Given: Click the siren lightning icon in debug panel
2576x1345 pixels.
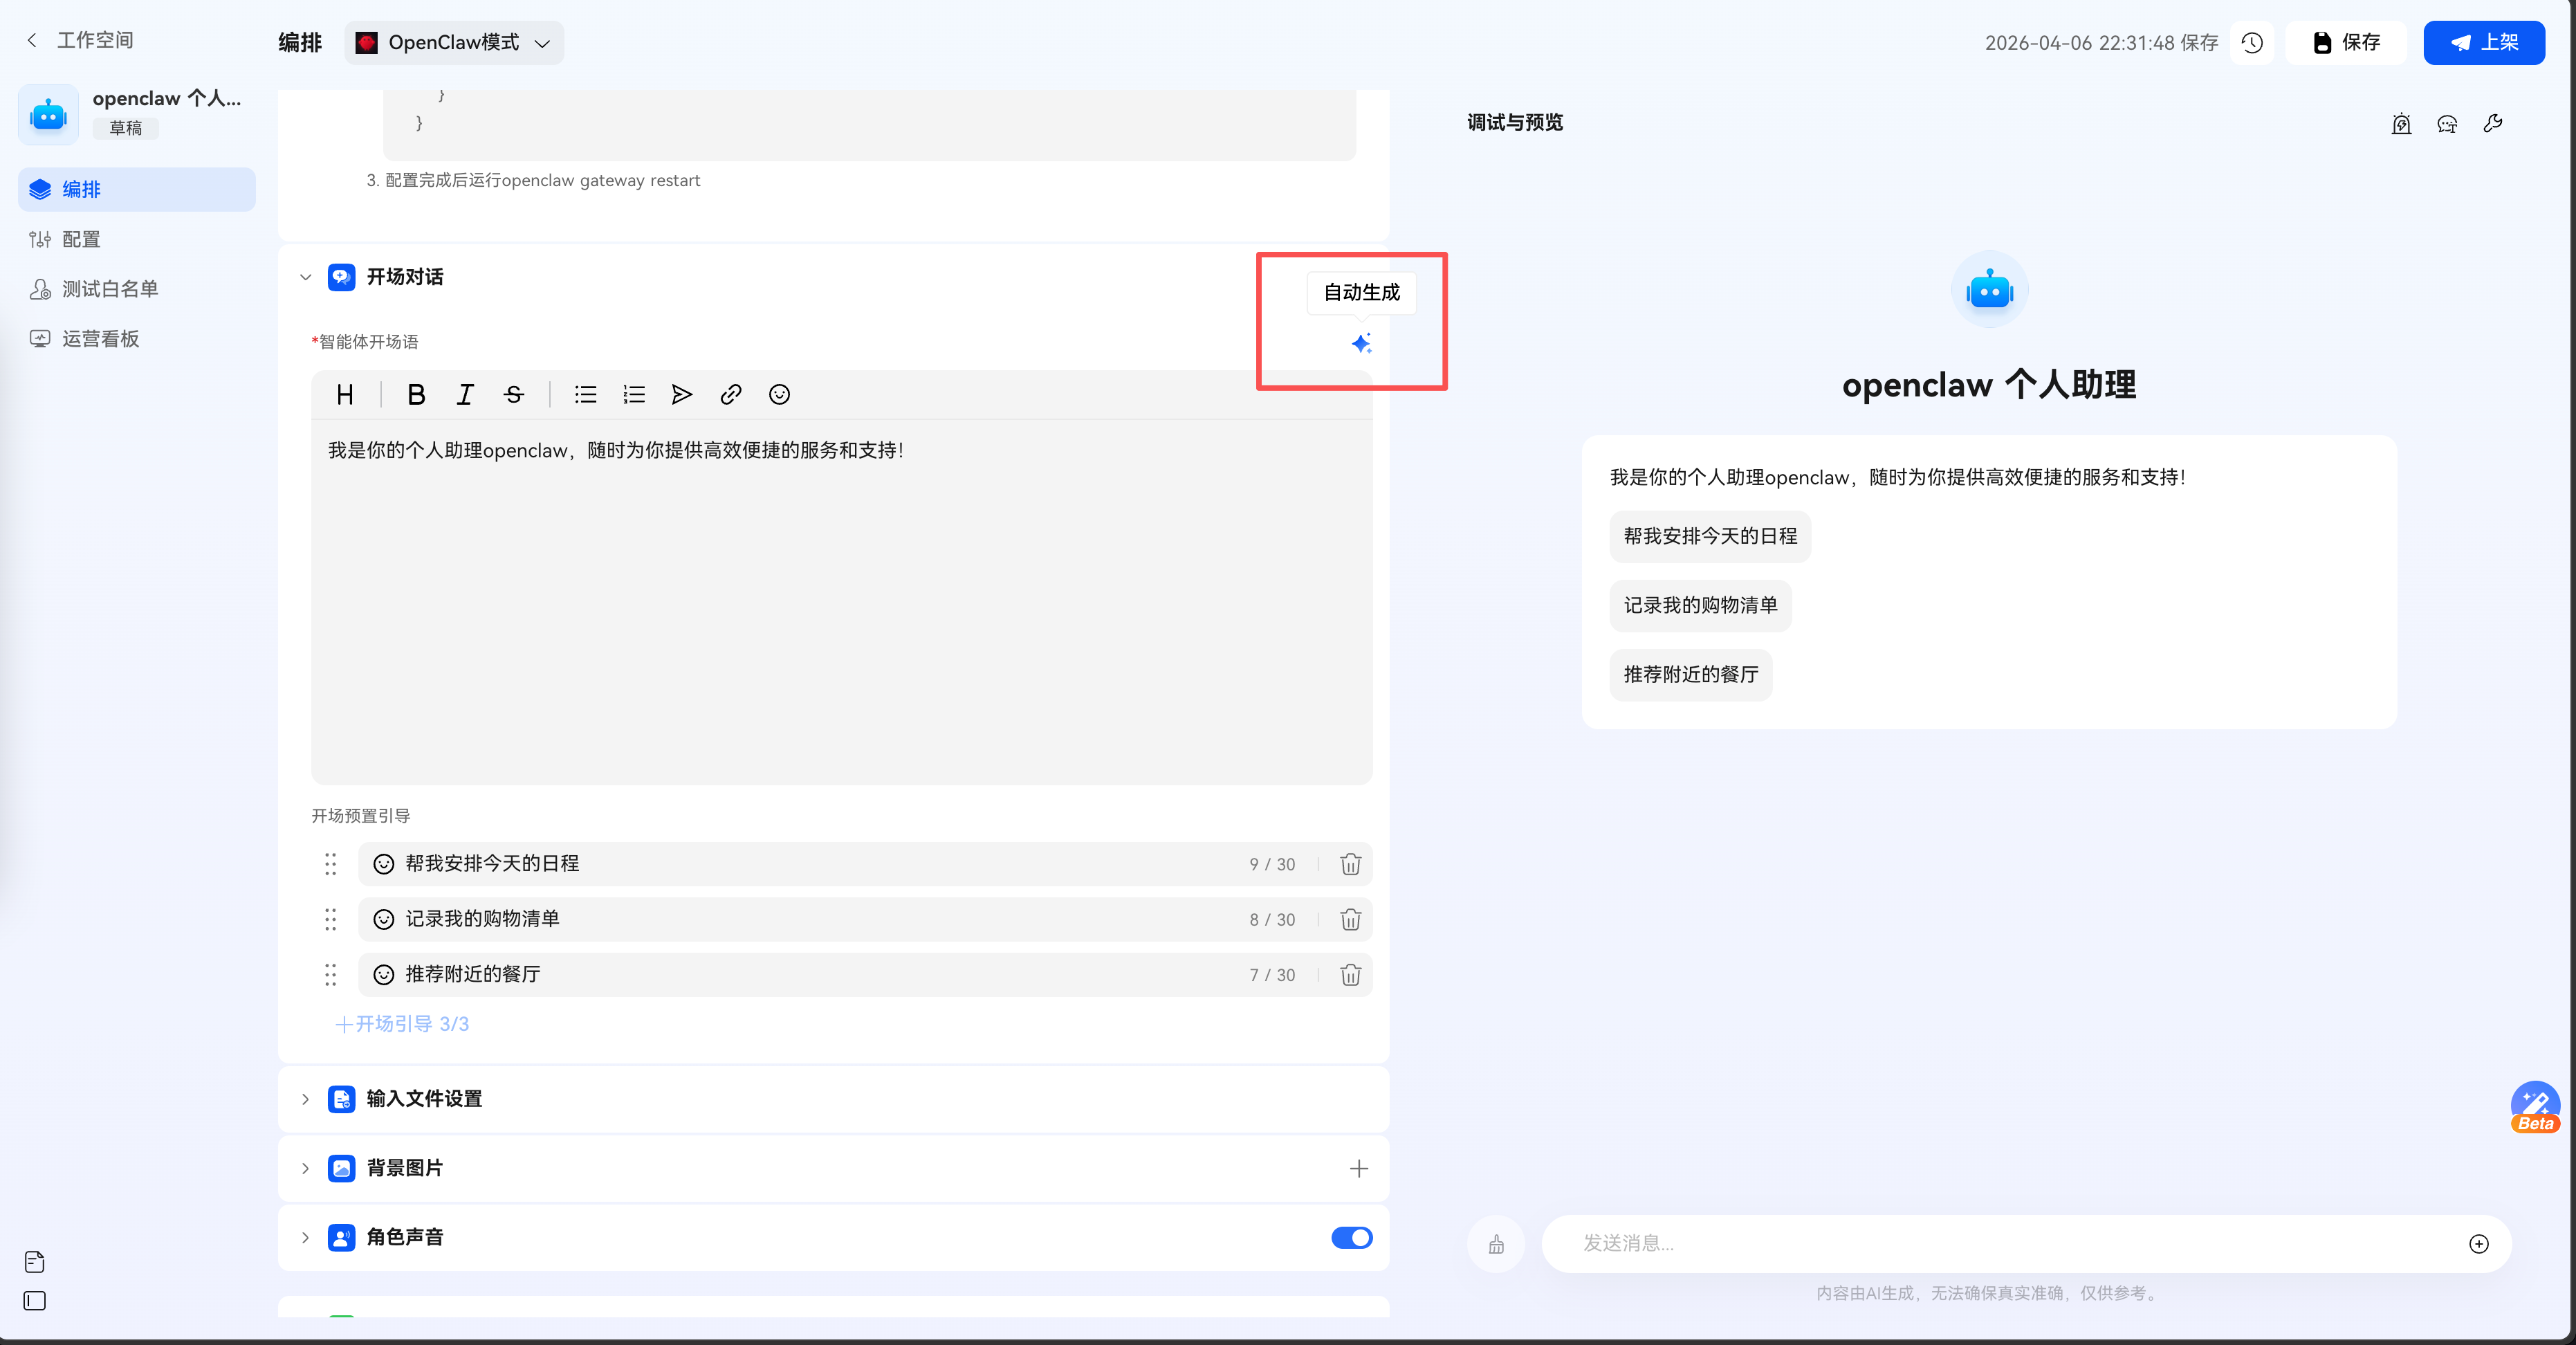Looking at the screenshot, I should (2401, 123).
